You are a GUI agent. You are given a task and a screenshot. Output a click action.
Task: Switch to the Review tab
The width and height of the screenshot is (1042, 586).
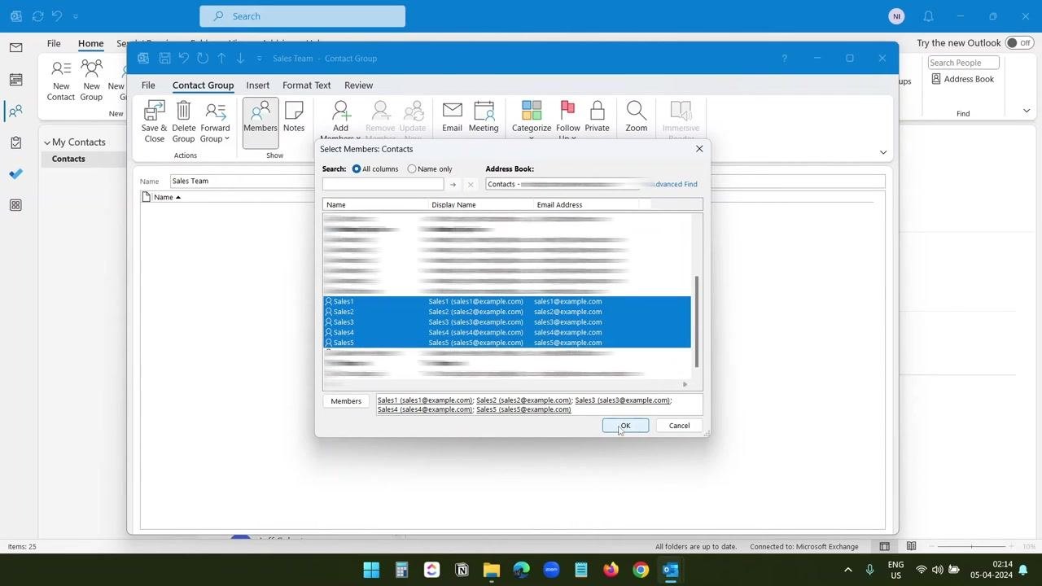point(358,85)
